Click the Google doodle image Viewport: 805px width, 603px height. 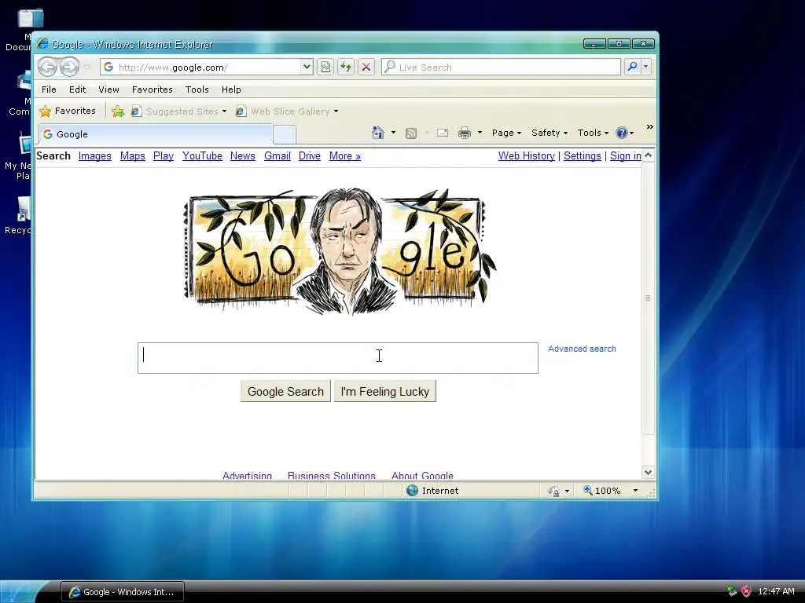(340, 251)
